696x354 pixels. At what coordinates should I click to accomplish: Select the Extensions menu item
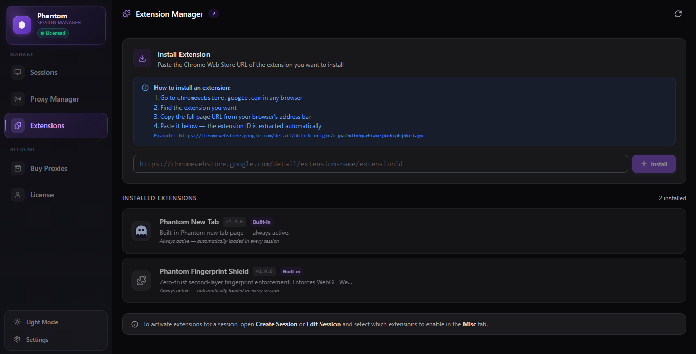(x=56, y=125)
